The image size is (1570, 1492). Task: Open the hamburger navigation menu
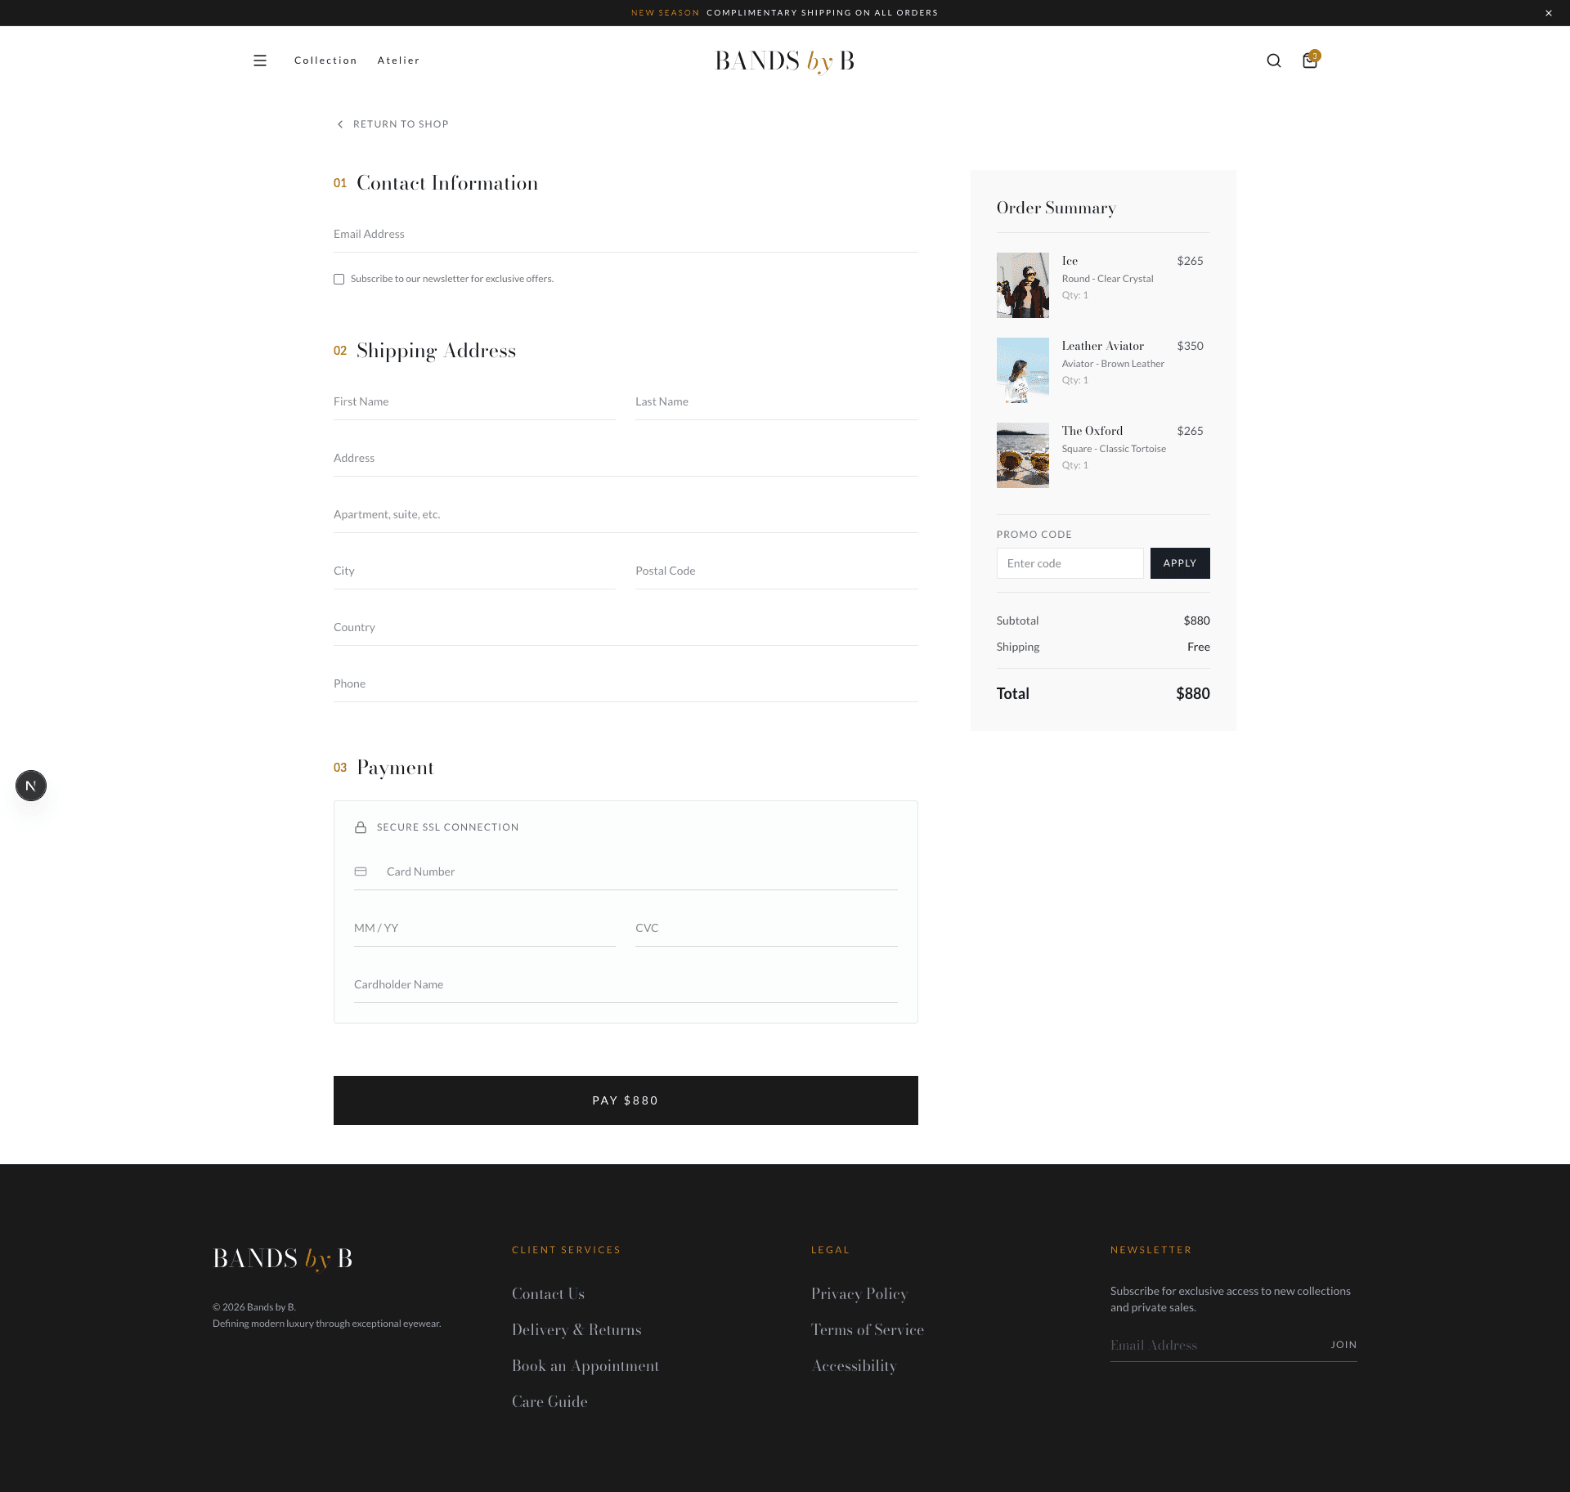(x=260, y=60)
